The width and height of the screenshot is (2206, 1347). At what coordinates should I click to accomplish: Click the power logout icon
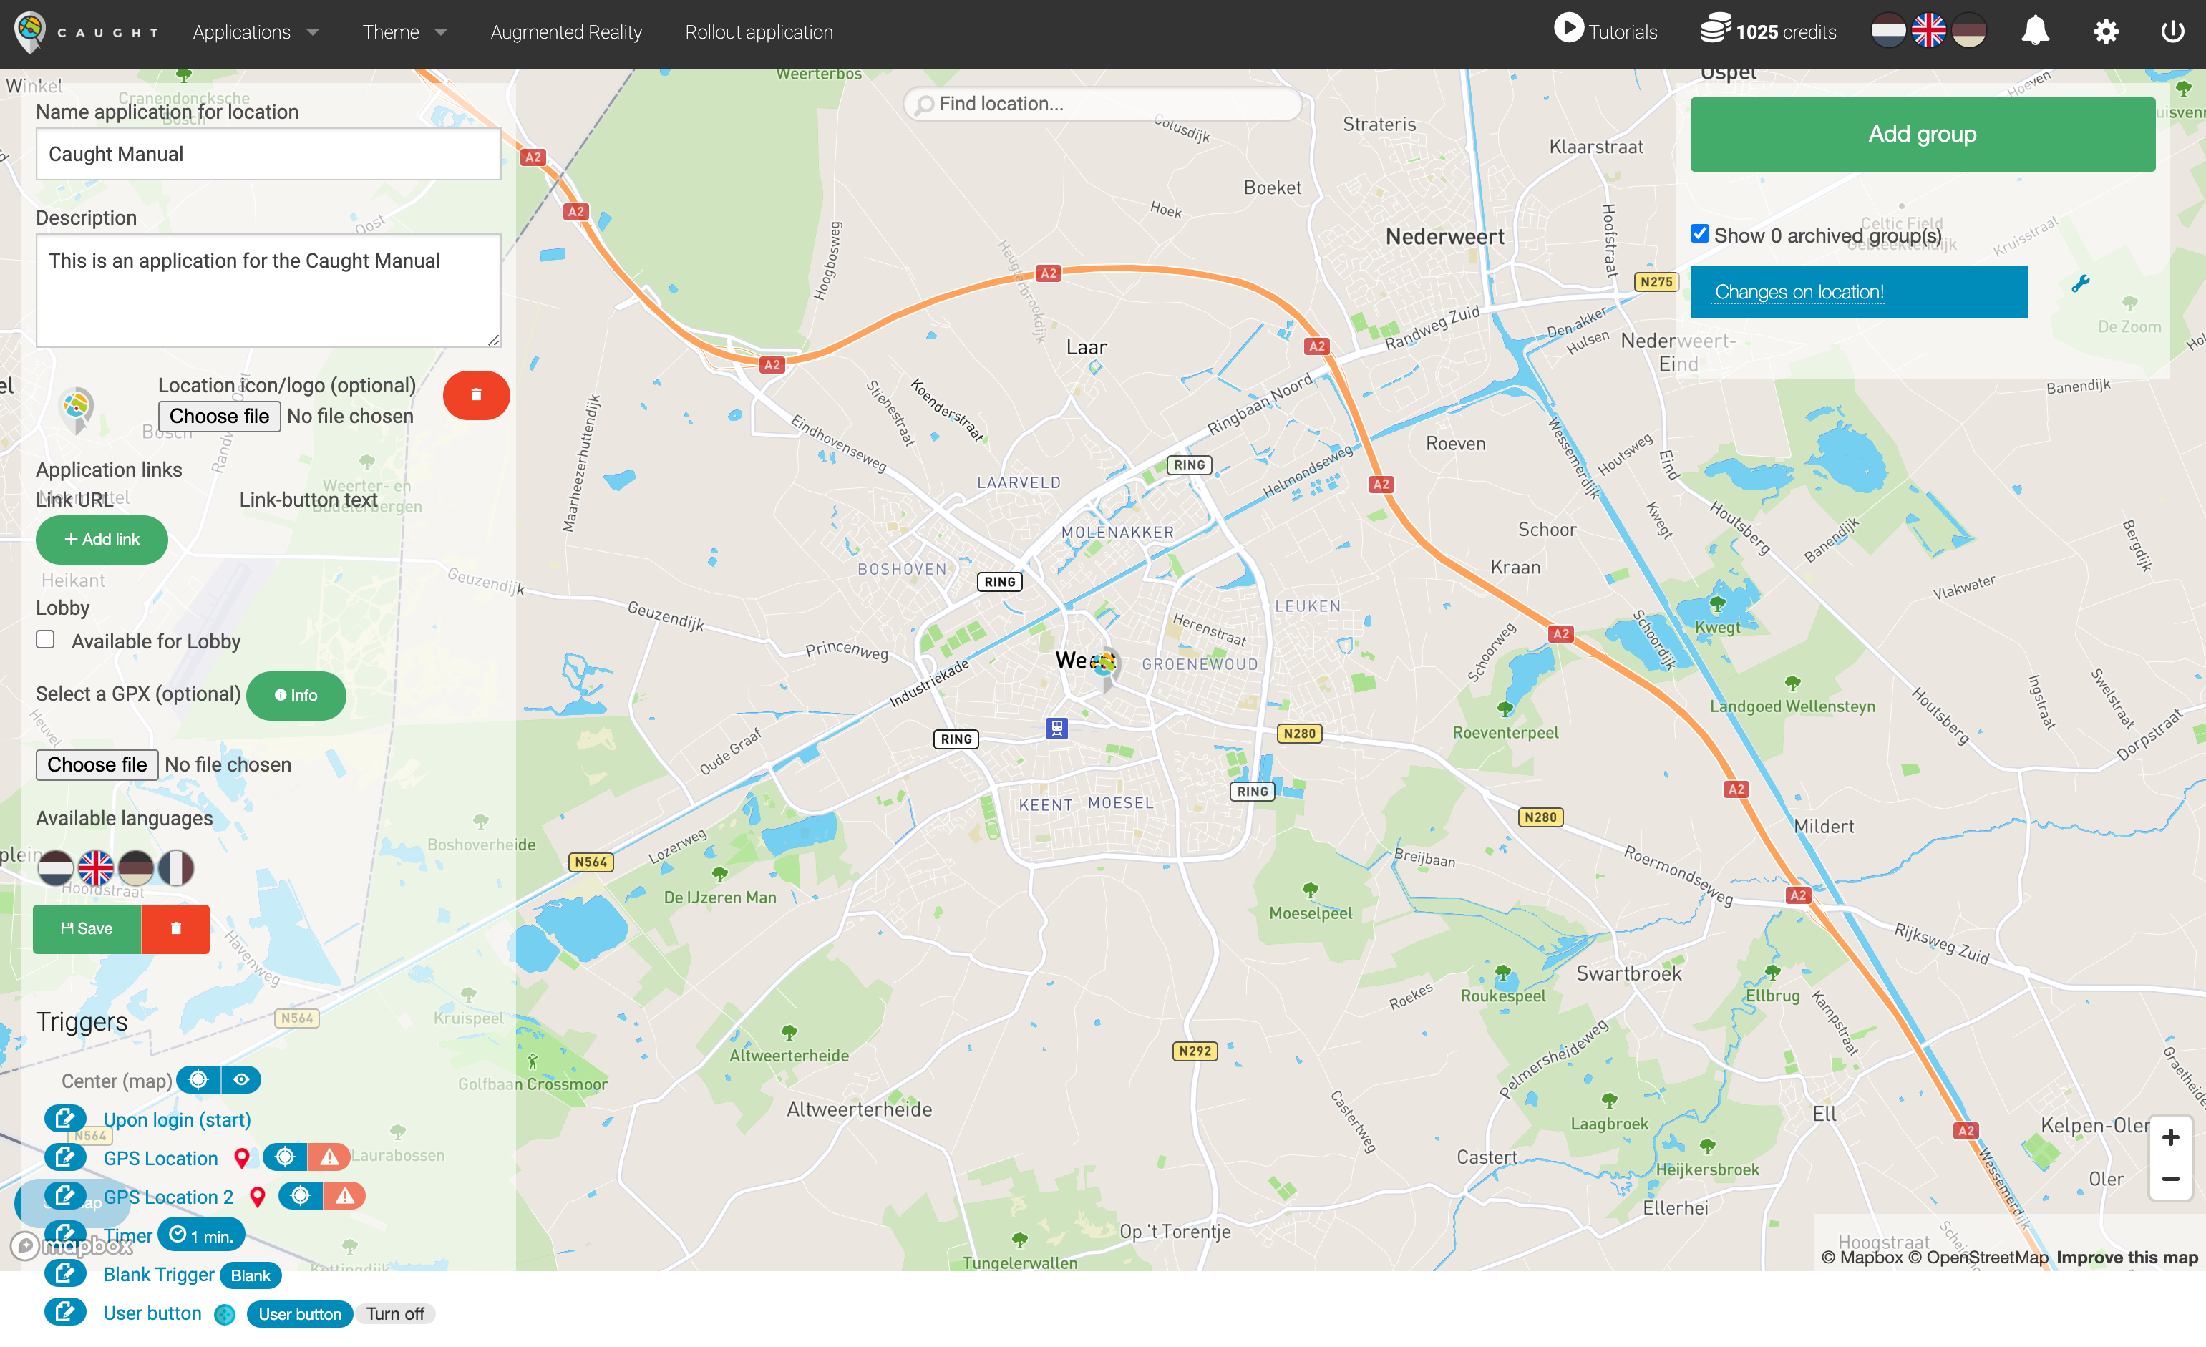(x=2173, y=31)
